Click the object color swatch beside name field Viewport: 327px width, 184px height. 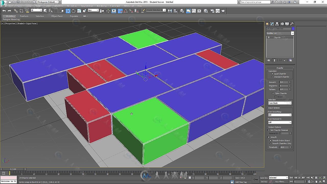pos(293,29)
